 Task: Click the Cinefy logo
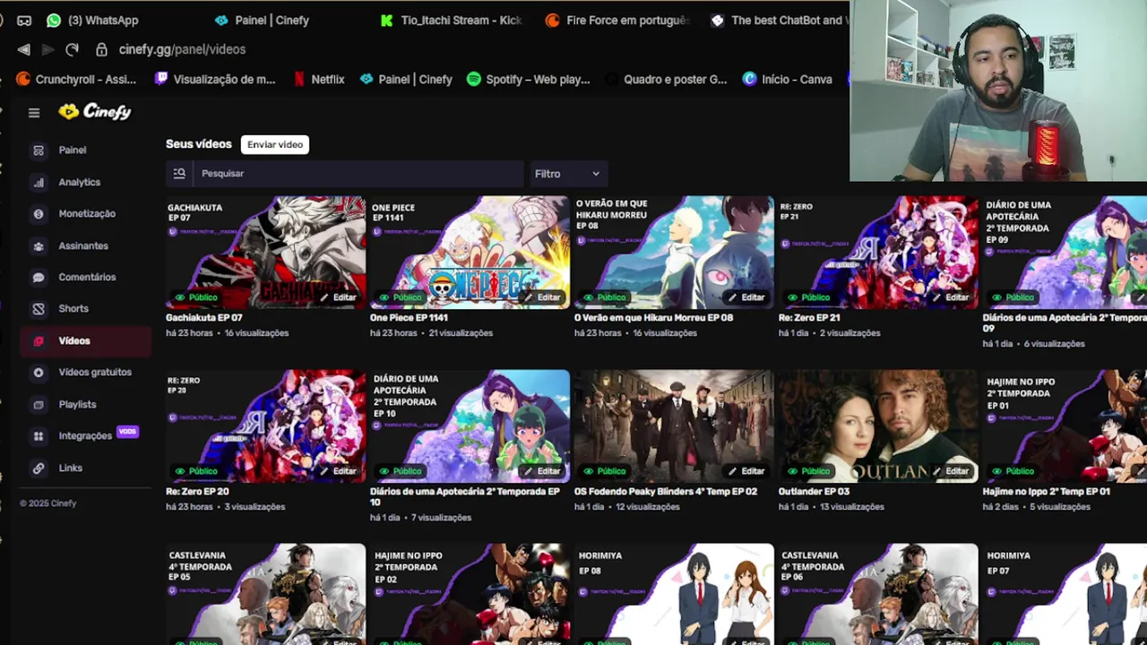95,112
